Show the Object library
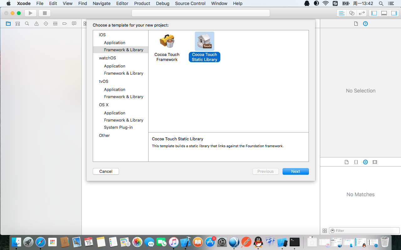This screenshot has height=250, width=401. pyautogui.click(x=365, y=162)
